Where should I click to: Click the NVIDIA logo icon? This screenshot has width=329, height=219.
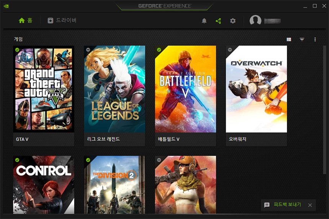6,6
